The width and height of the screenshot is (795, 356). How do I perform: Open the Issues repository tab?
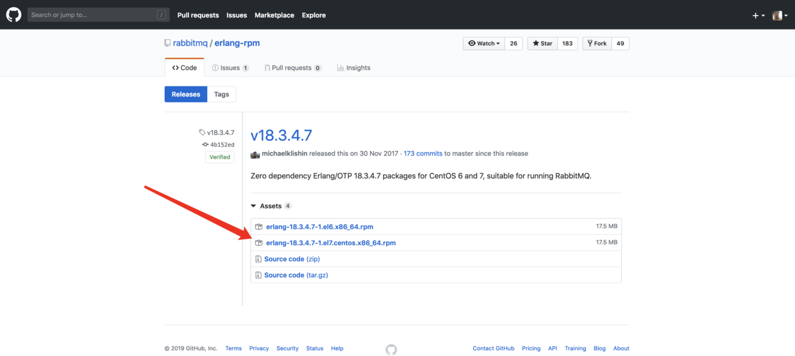pos(230,68)
